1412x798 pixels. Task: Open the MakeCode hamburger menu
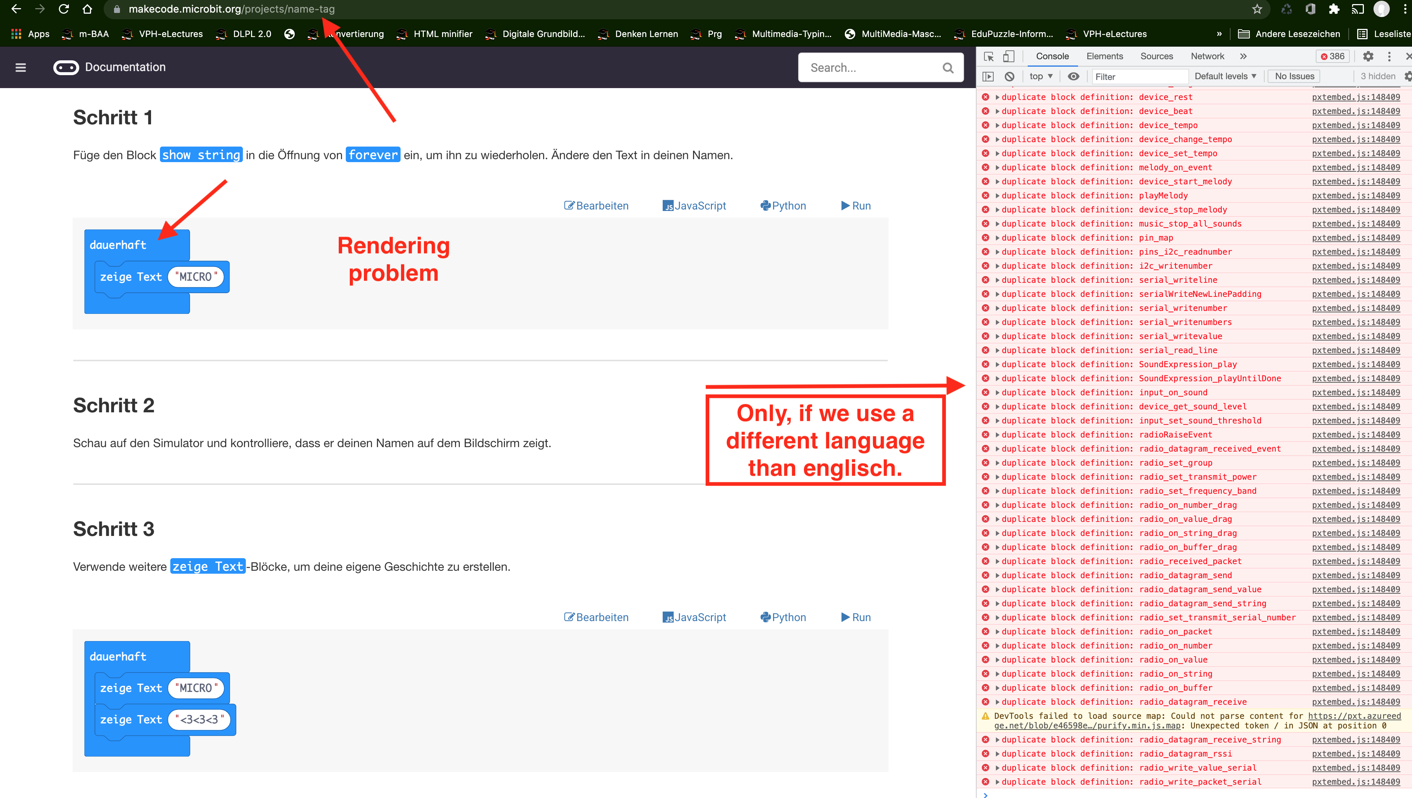[20, 67]
